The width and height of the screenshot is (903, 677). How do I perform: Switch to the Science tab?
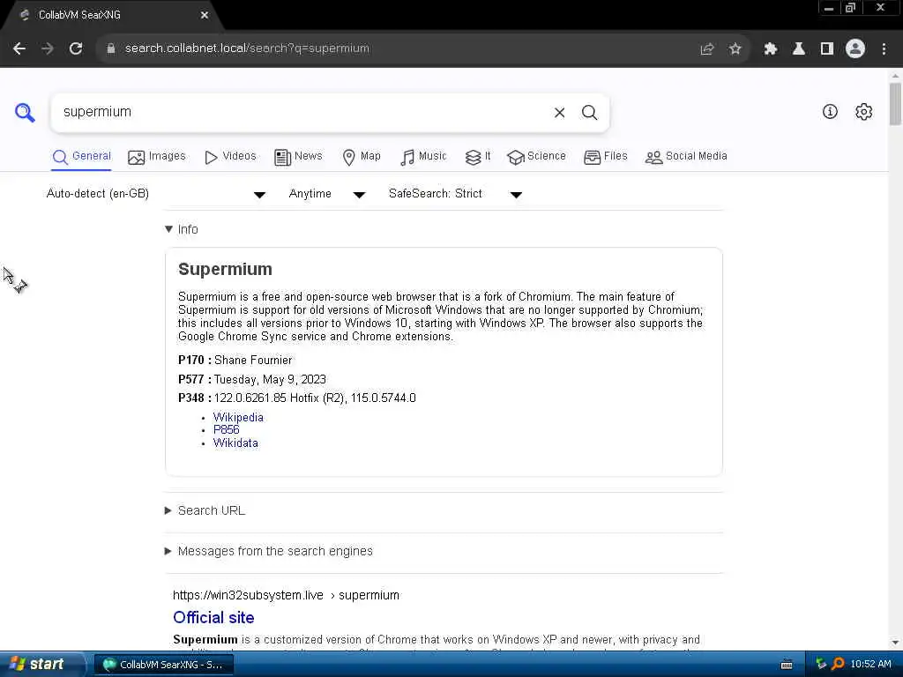coord(536,157)
